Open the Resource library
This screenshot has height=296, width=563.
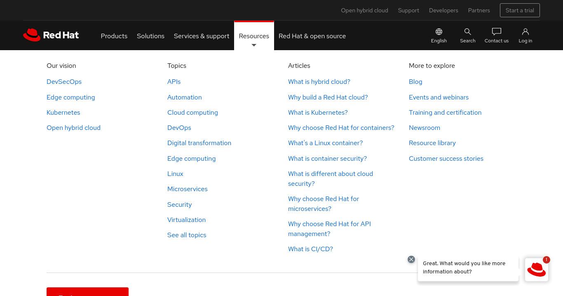coord(432,143)
